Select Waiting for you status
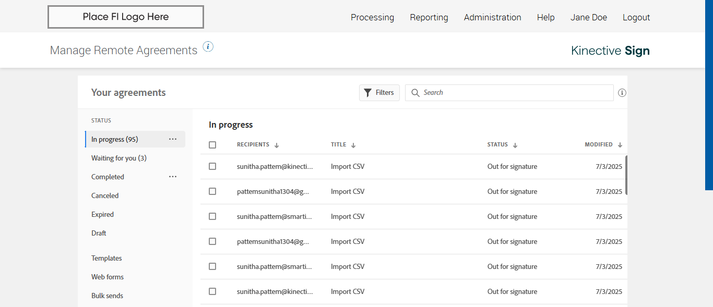The width and height of the screenshot is (713, 307). tap(118, 158)
